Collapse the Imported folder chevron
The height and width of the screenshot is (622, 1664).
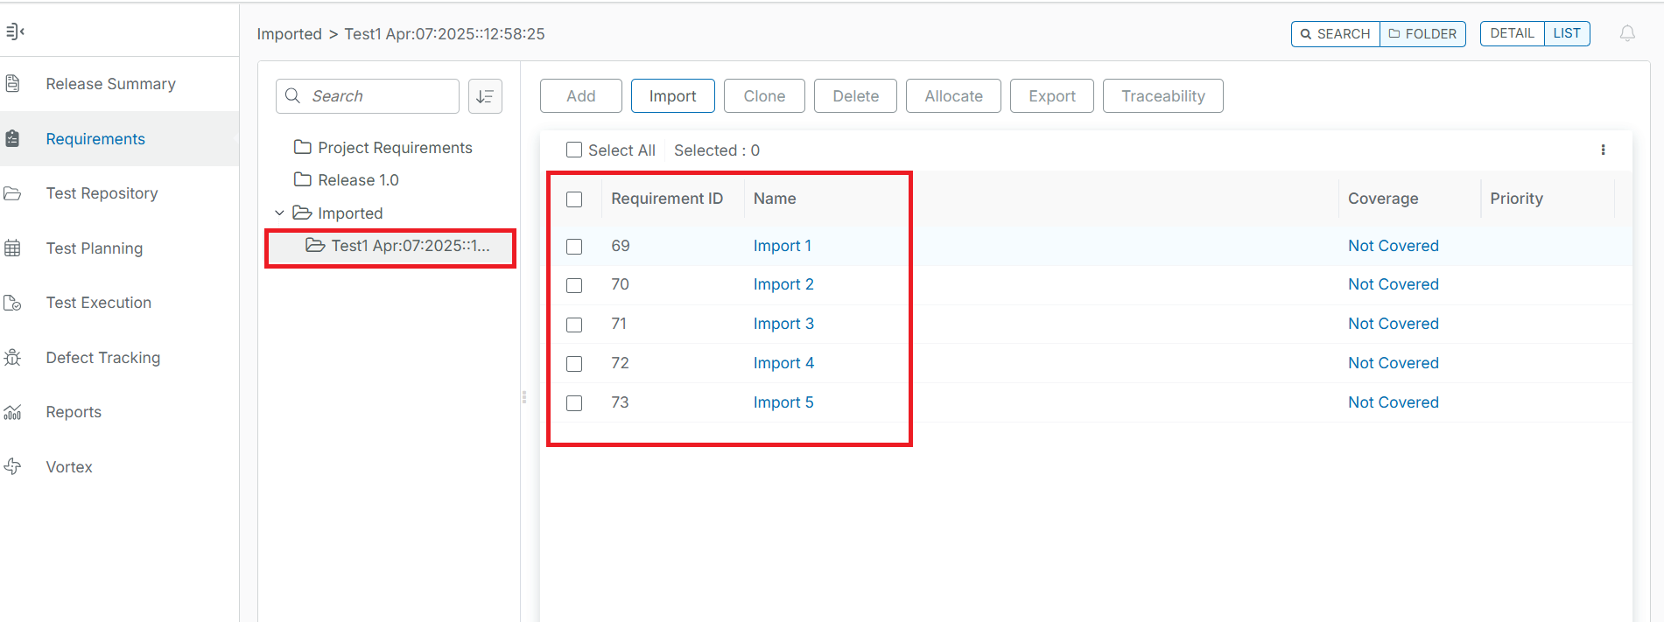(279, 213)
